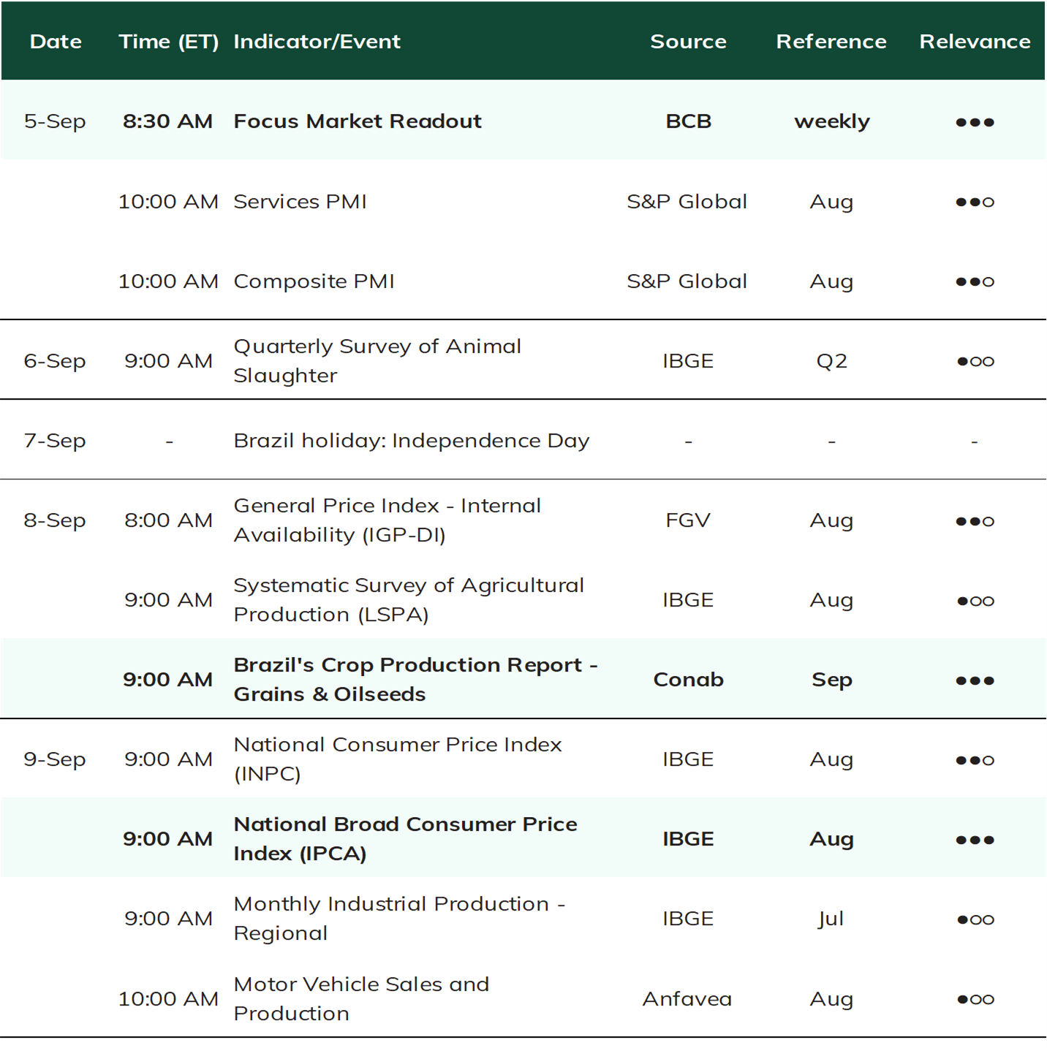Click relevance dots for Motor Vehicle Sales
The width and height of the screenshot is (1047, 1048).
click(x=975, y=999)
